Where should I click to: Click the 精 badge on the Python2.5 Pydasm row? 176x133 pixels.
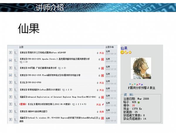[x=102, y=118]
